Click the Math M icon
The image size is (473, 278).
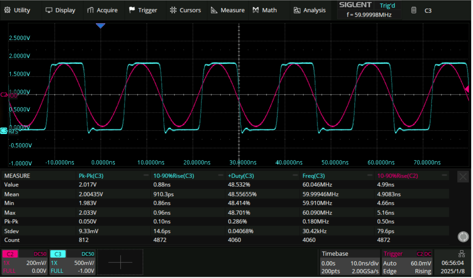[255, 10]
